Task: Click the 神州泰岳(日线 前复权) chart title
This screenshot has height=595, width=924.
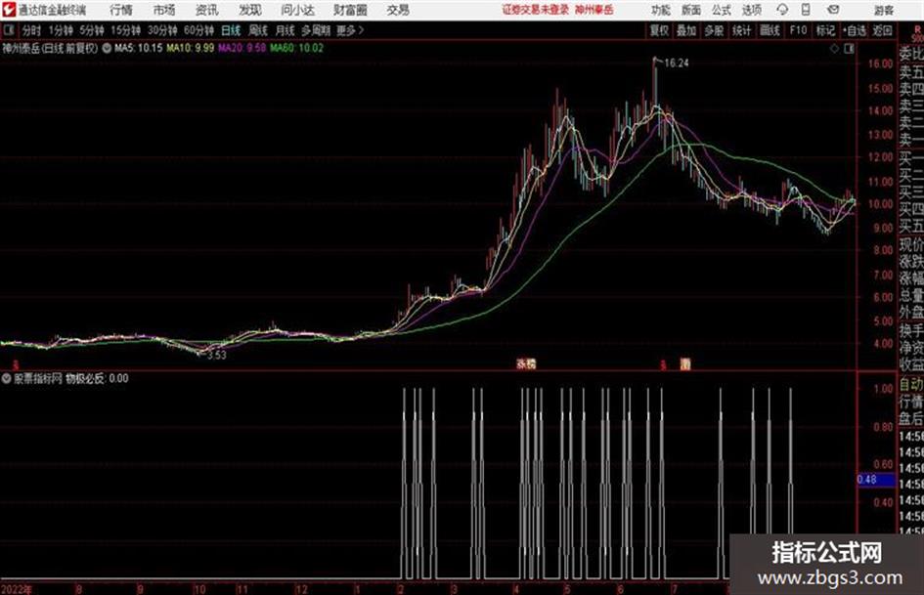Action: [50, 48]
